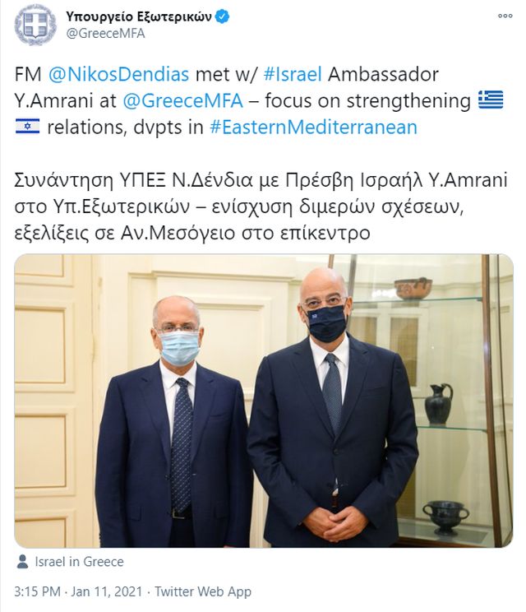Image resolution: width=526 pixels, height=612 pixels.
Task: Open the @GreeceMFA handle under the name
Action: [105, 34]
